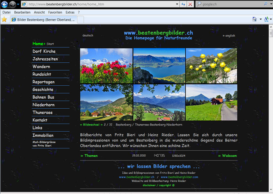The height and width of the screenshot is (194, 273).
Task: Go to the Geschichte page
Action: pos(43,90)
